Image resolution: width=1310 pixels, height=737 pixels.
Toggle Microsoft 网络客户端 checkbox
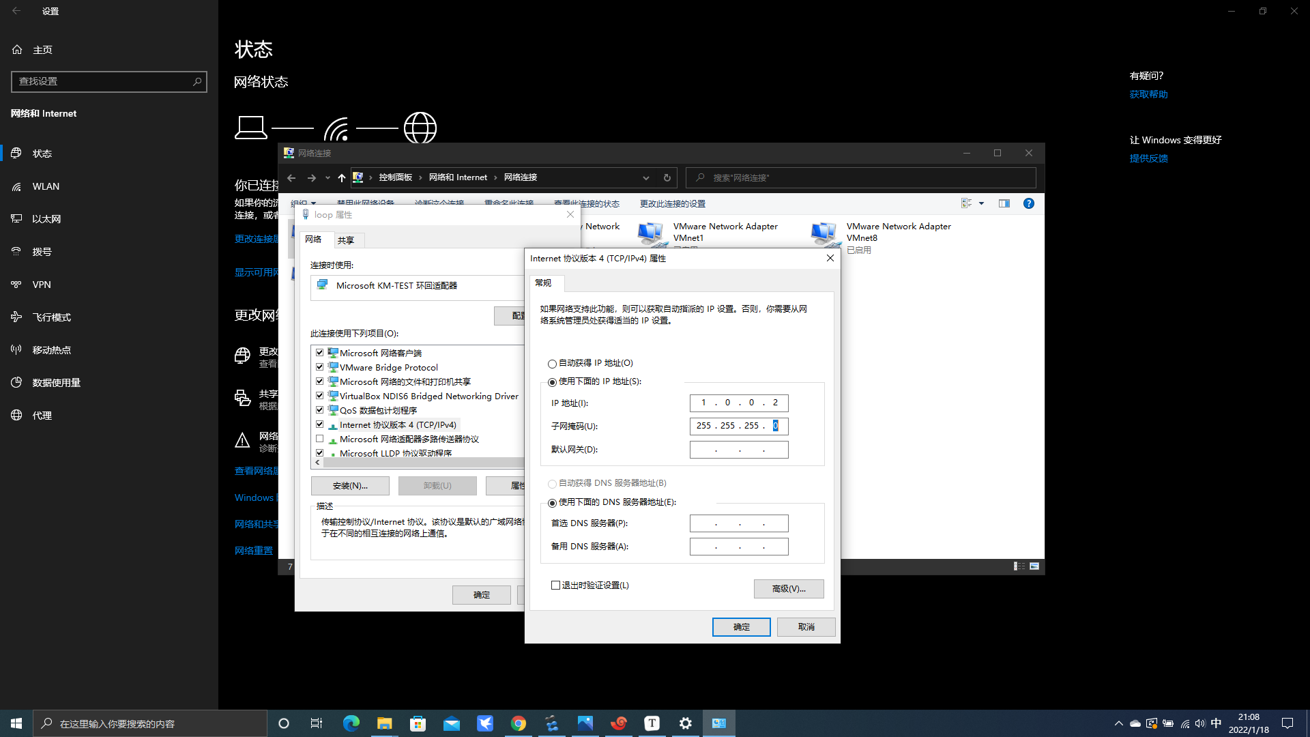[x=319, y=353]
